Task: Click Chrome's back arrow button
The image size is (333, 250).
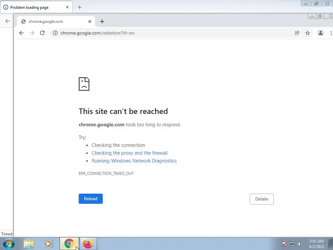Action: click(x=21, y=33)
